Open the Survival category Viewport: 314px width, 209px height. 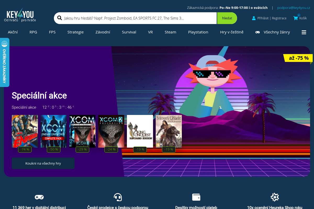(129, 32)
